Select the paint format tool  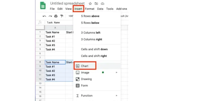click(x=62, y=16)
